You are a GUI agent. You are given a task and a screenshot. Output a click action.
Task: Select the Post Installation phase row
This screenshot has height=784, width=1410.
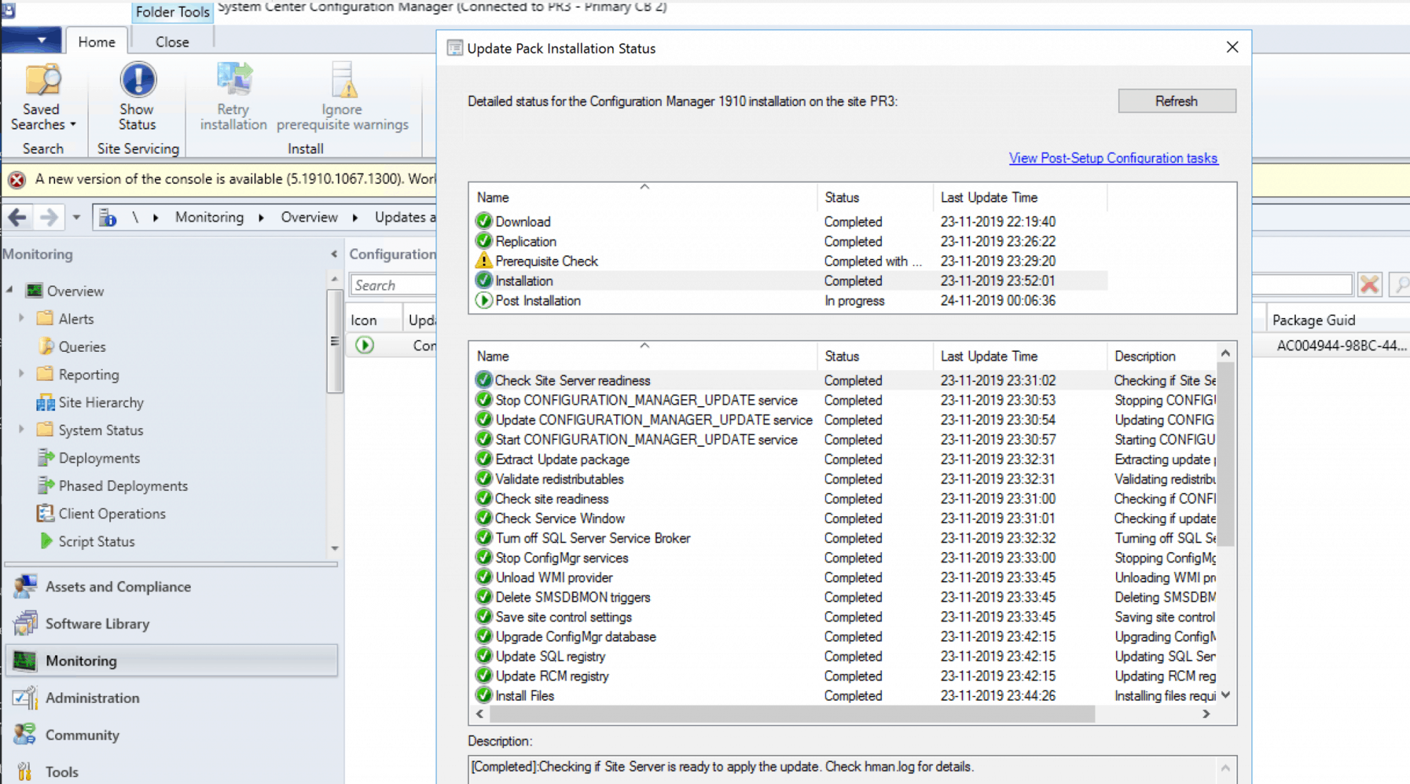point(790,300)
